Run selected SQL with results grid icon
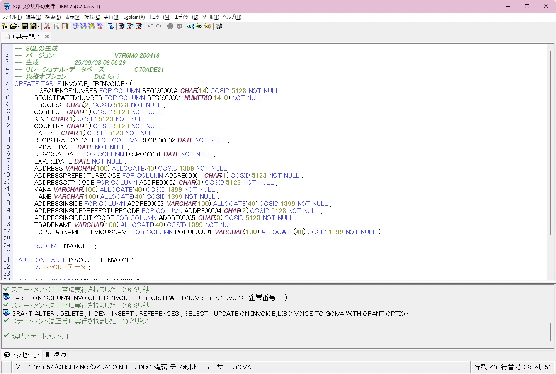The image size is (556, 374). click(x=100, y=26)
